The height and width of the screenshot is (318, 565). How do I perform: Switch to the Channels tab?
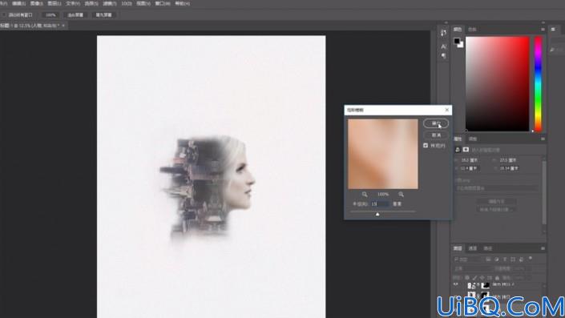coord(472,248)
